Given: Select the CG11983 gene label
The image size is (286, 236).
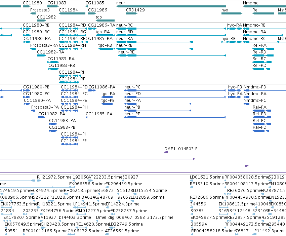Looking at the screenshot, I should (x=57, y=3).
